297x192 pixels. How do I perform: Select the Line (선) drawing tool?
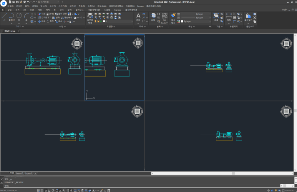[4, 17]
